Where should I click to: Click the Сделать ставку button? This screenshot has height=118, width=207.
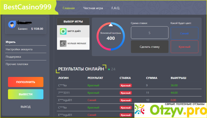pyautogui.click(x=150, y=47)
